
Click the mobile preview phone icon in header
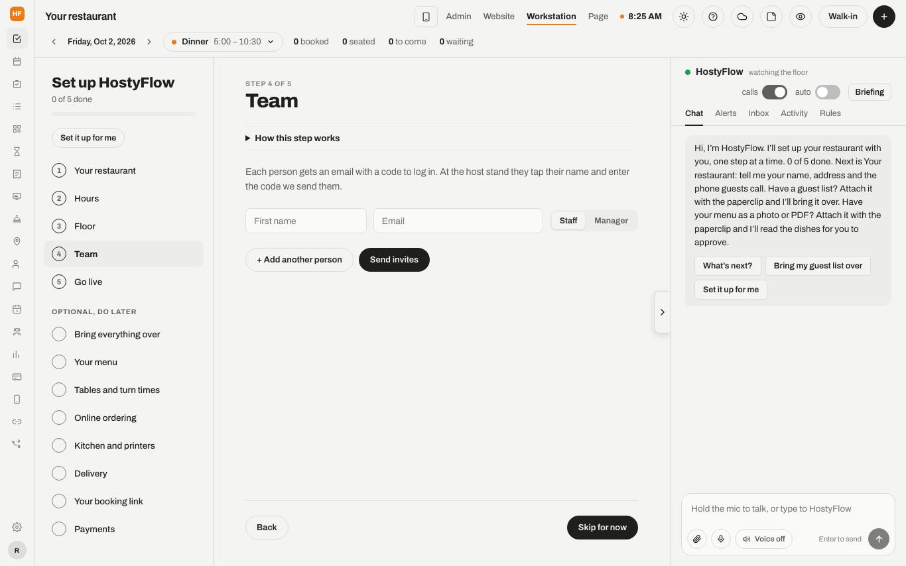tap(426, 17)
